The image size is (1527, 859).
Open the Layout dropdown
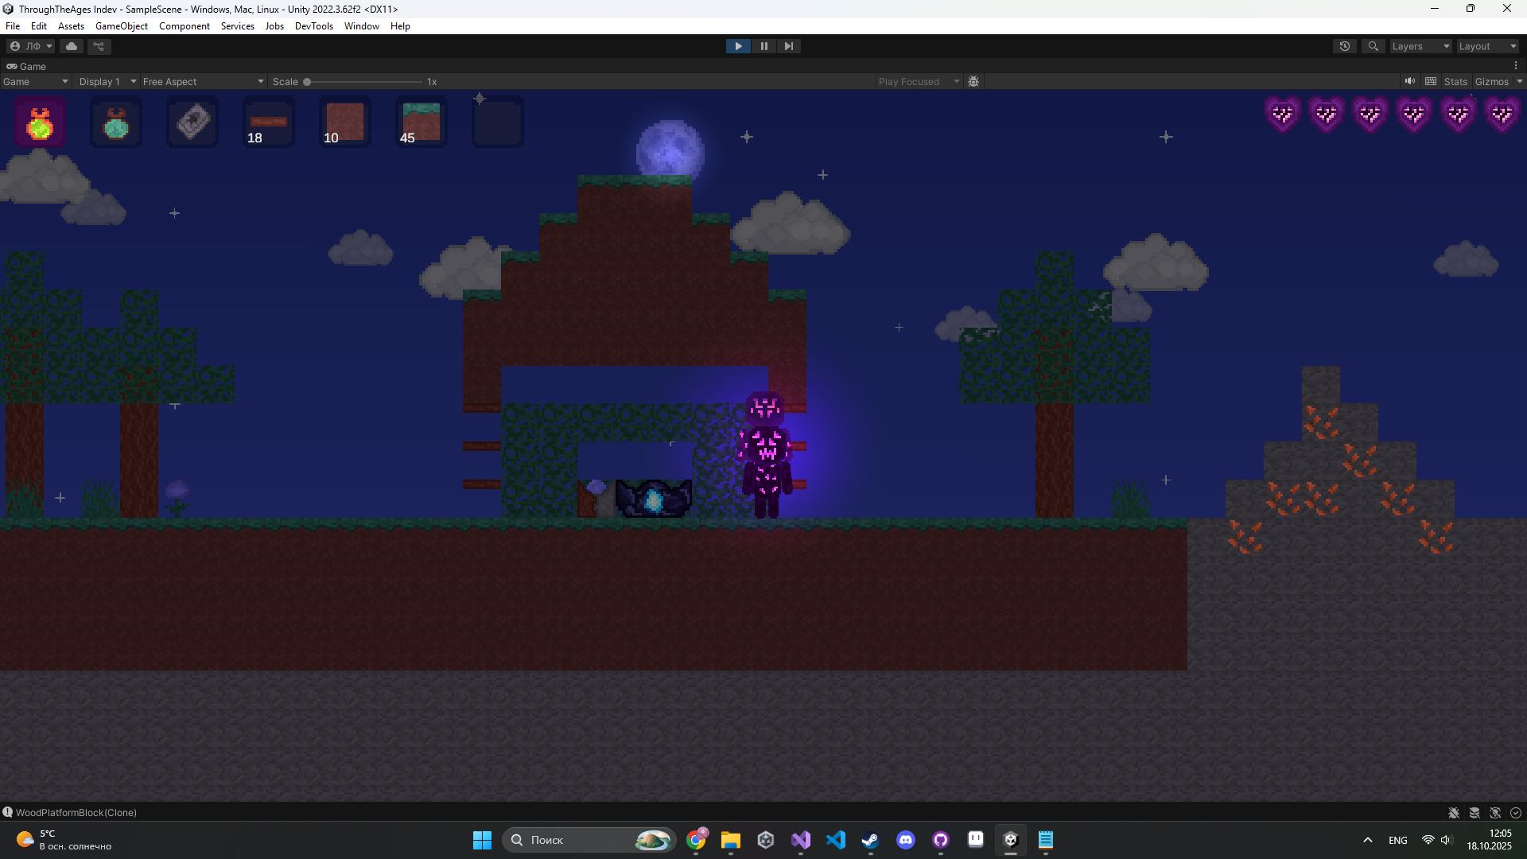point(1487,46)
